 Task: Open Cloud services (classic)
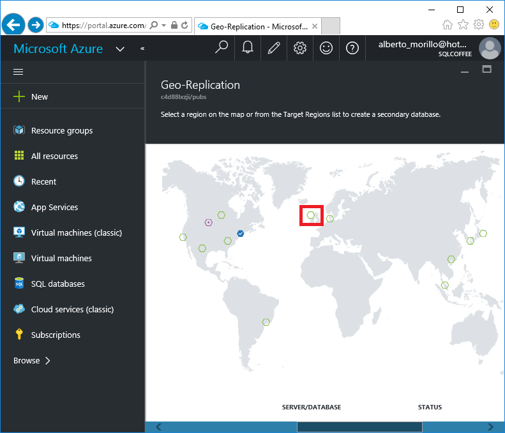pyautogui.click(x=72, y=309)
